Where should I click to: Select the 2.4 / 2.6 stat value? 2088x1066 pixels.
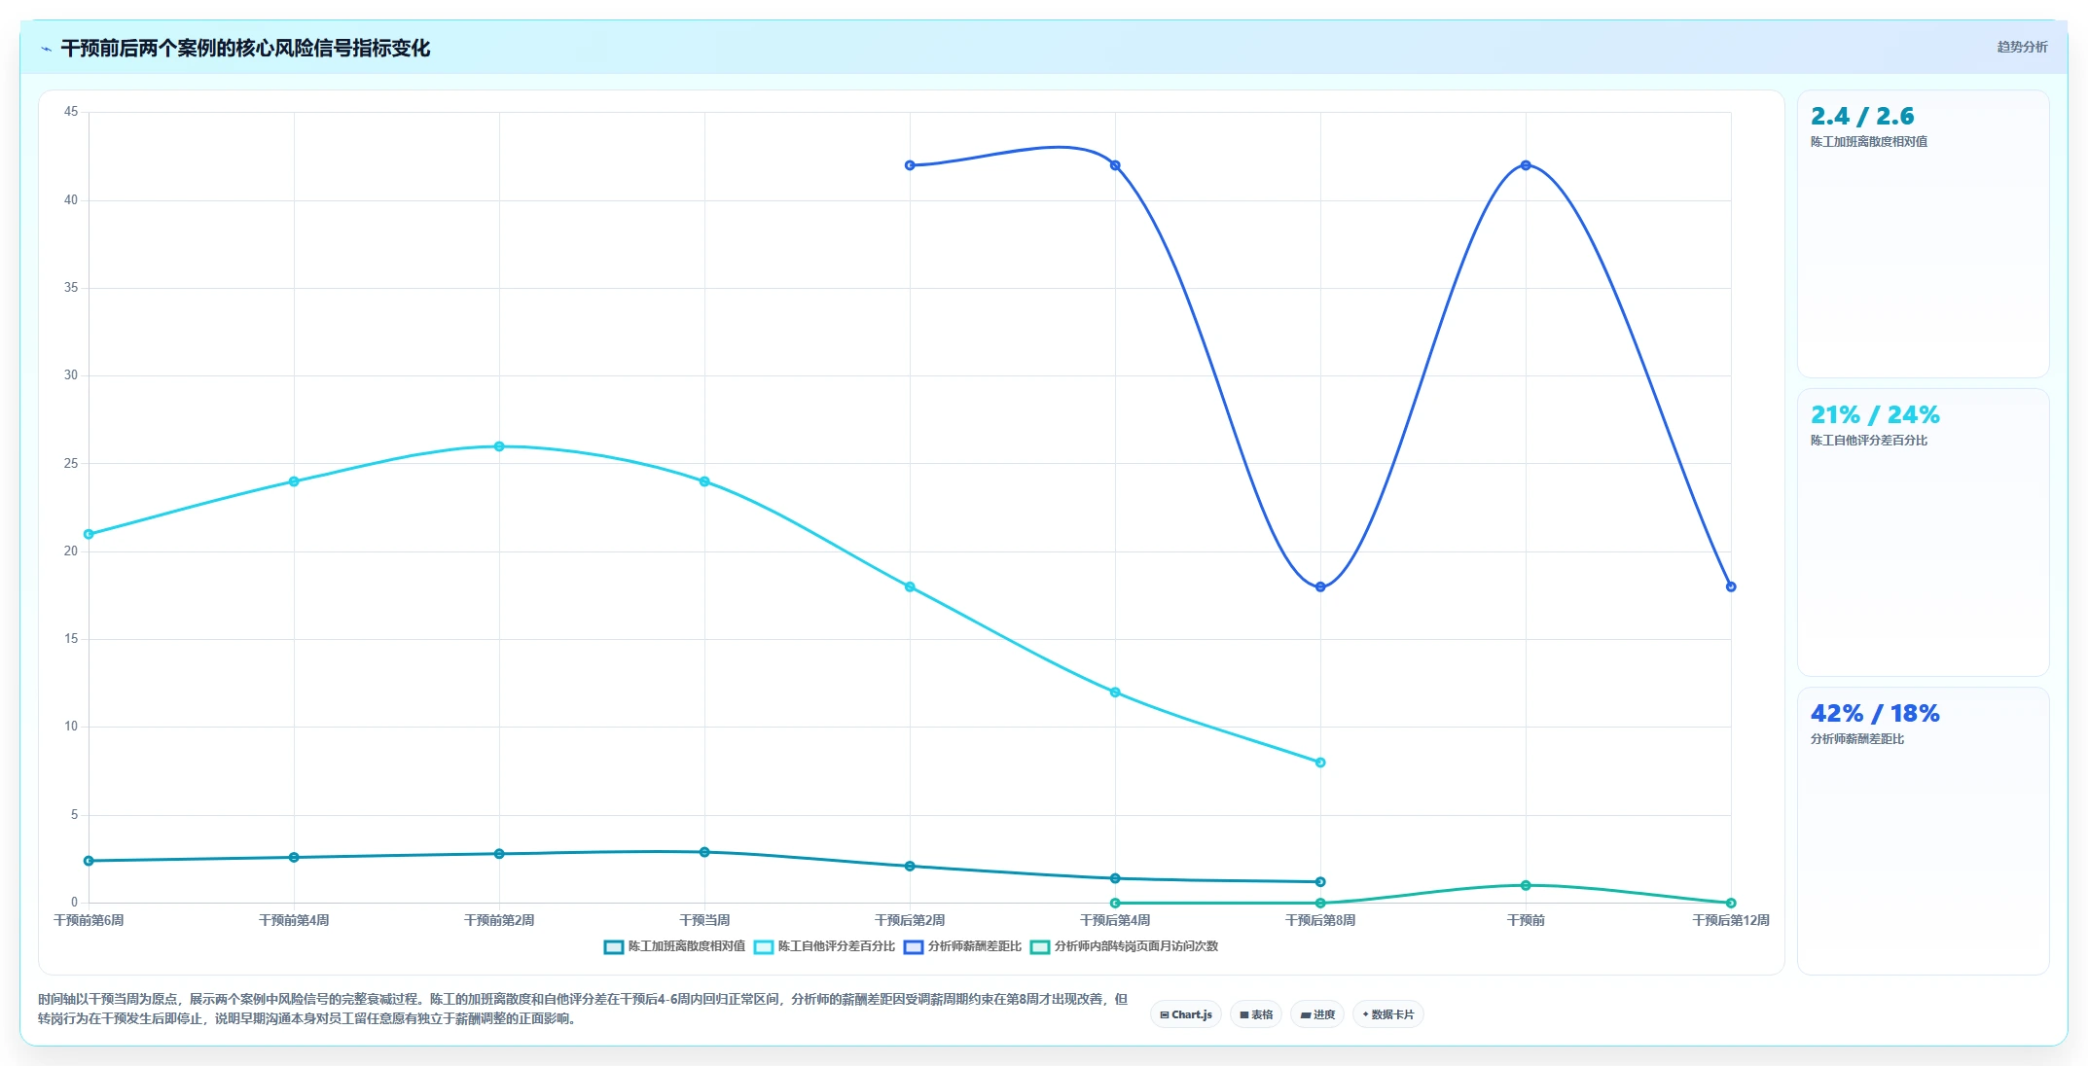1862,117
